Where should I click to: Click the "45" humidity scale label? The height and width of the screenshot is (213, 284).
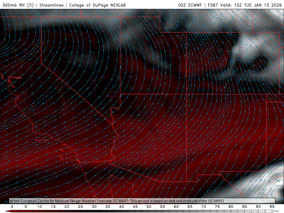click(135, 207)
